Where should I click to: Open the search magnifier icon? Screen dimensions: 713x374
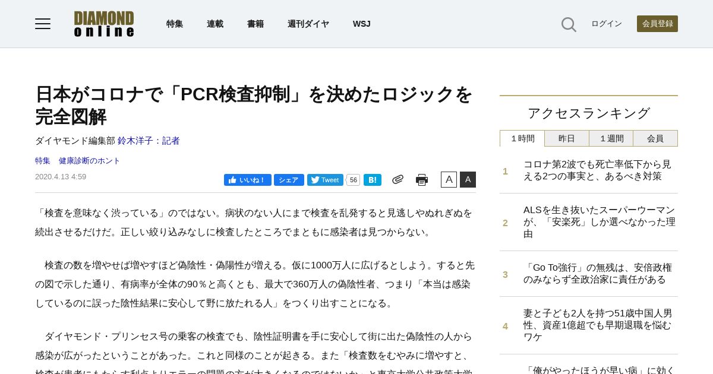click(569, 24)
